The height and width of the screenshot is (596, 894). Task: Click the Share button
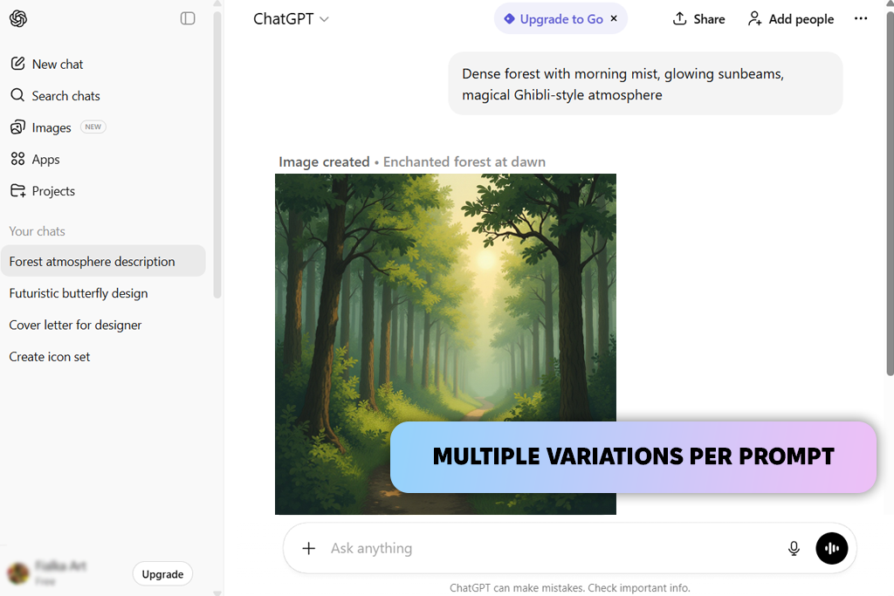699,19
